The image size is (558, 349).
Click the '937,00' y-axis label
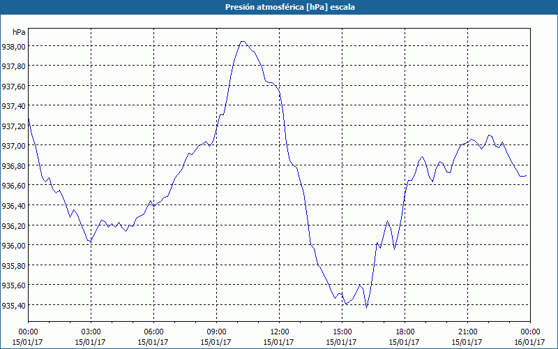click(x=13, y=146)
